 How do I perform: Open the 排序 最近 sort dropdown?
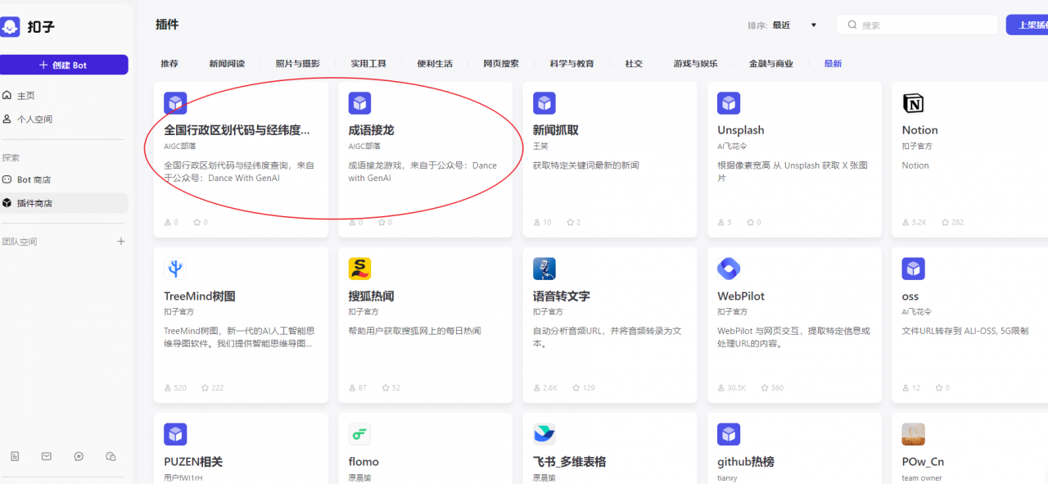pos(783,25)
